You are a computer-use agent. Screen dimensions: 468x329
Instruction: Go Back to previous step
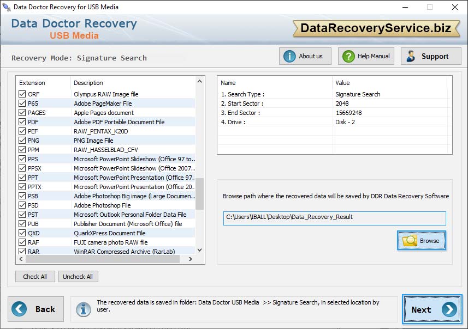(36, 309)
